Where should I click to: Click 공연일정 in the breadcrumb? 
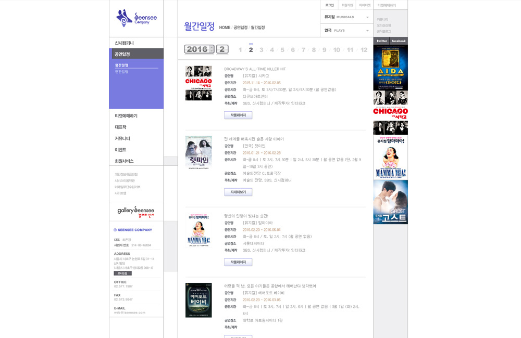[x=241, y=28]
